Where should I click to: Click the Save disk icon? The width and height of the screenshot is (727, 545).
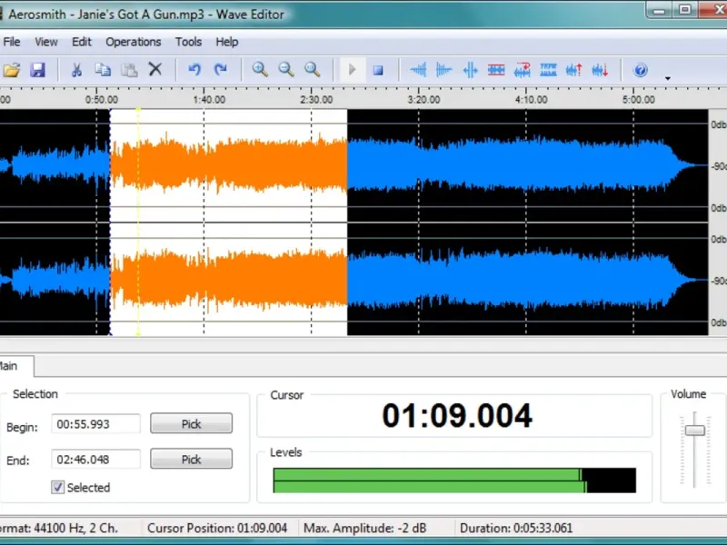tap(37, 70)
